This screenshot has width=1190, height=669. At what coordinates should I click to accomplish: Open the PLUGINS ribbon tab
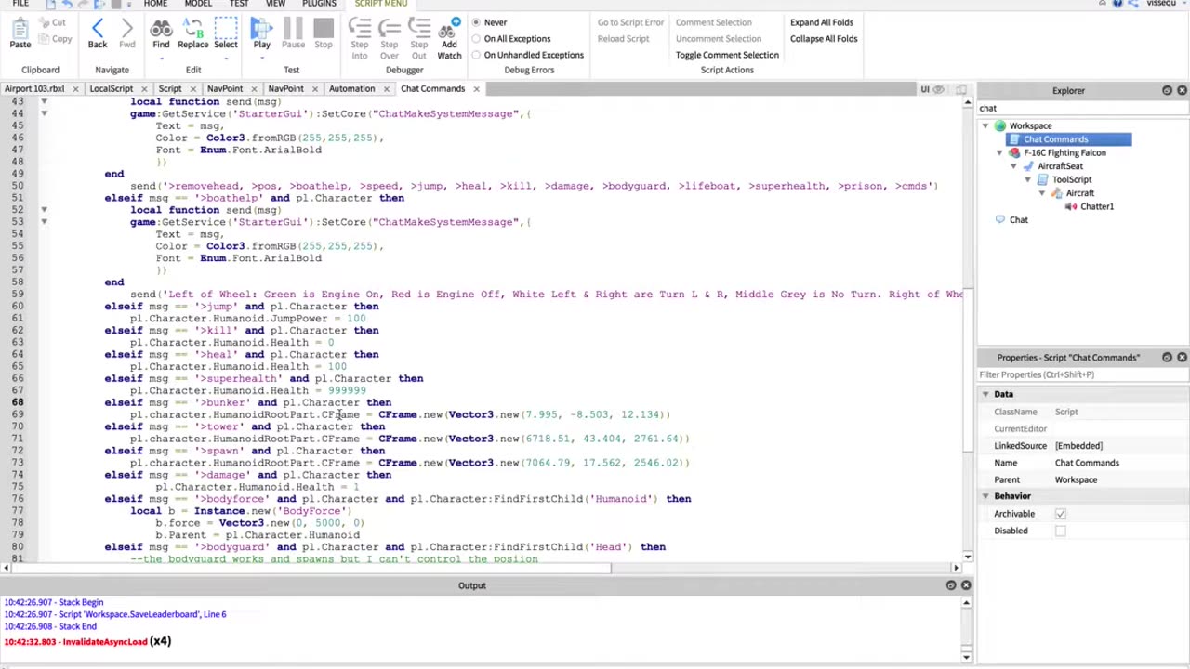[319, 4]
